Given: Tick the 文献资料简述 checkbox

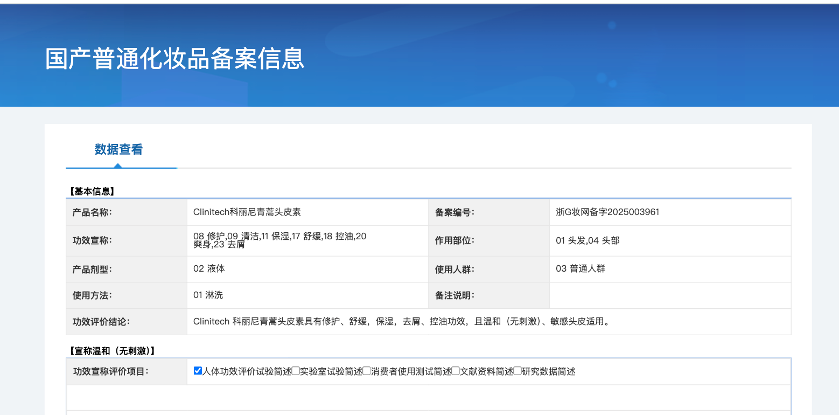Looking at the screenshot, I should 456,371.
